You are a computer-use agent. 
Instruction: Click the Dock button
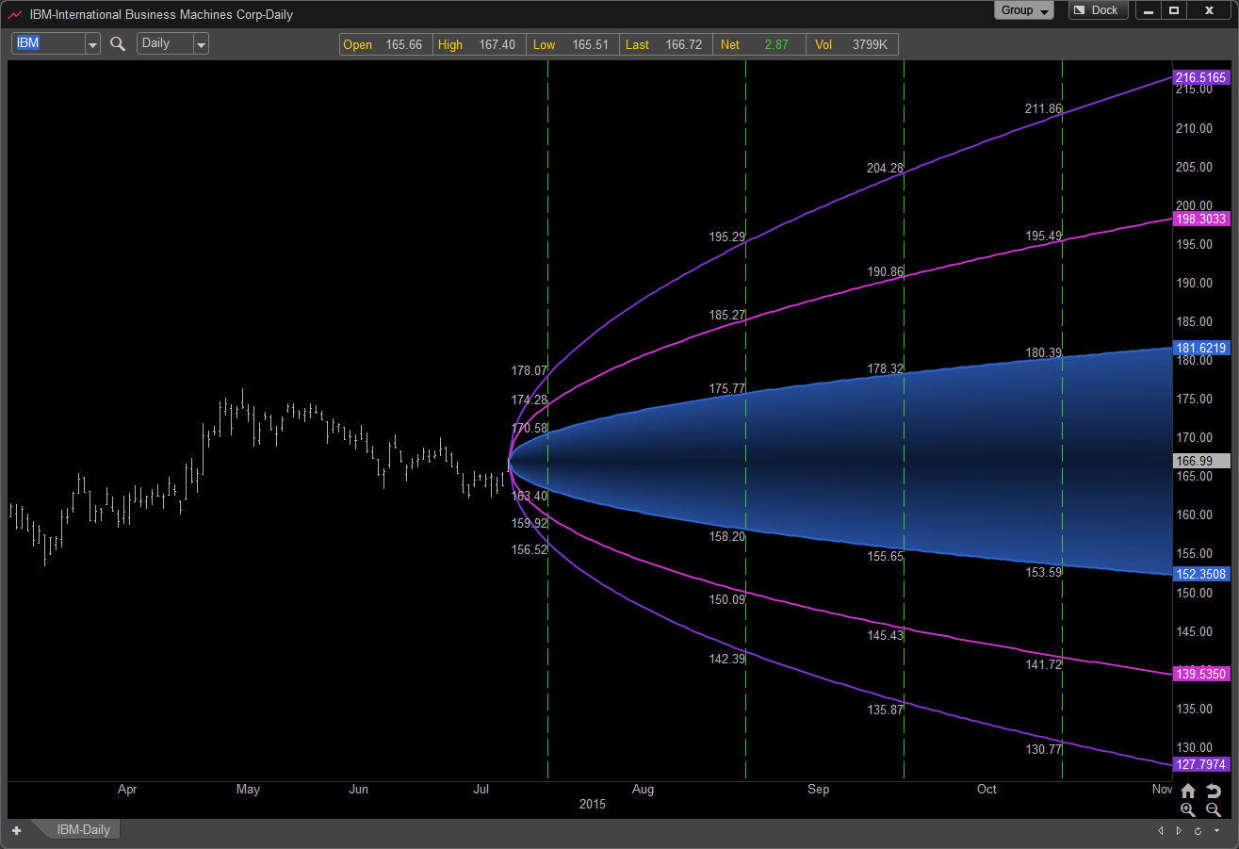click(x=1098, y=10)
